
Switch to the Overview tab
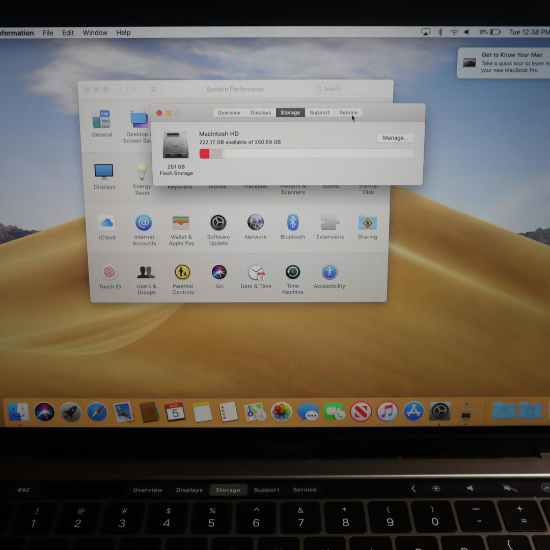(229, 113)
